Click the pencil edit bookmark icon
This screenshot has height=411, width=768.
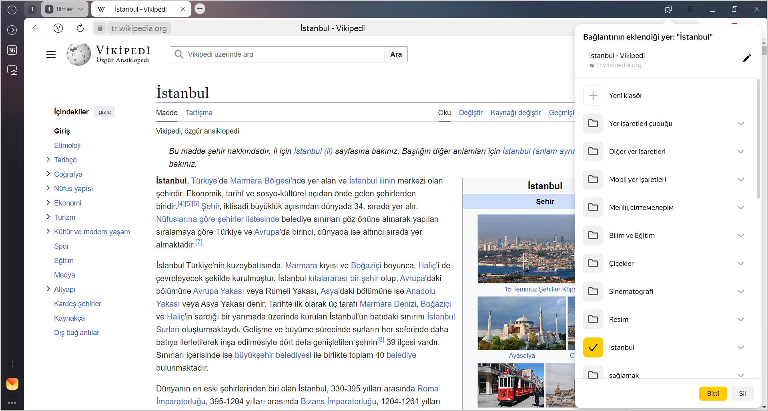[746, 58]
